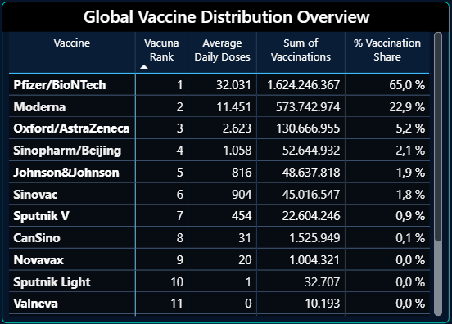Click the vertical scrollbar thumb
Image resolution: width=452 pixels, height=324 pixels.
point(438,137)
